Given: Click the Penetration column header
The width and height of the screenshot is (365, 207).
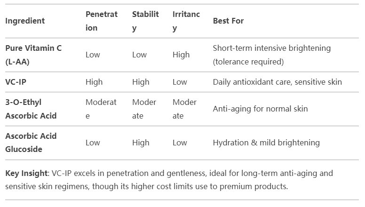Looking at the screenshot, I should (x=102, y=21).
